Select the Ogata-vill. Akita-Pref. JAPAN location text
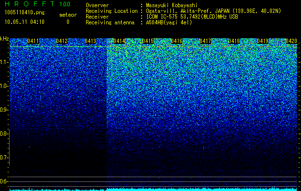 click(x=213, y=11)
